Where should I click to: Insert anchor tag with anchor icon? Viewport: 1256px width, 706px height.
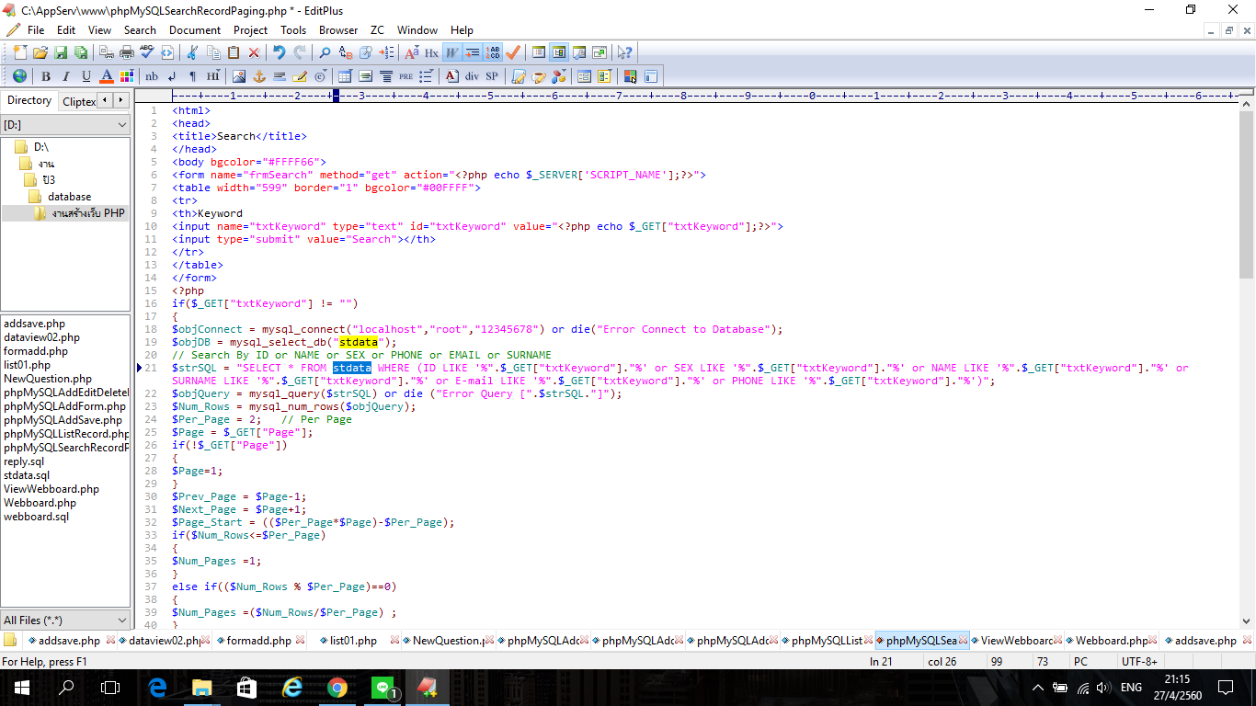pos(259,76)
